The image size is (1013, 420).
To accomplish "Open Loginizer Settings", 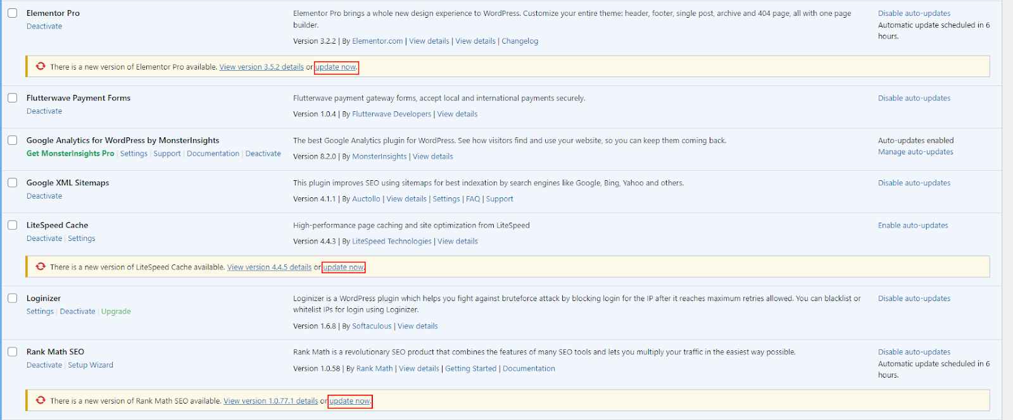I will tap(40, 312).
